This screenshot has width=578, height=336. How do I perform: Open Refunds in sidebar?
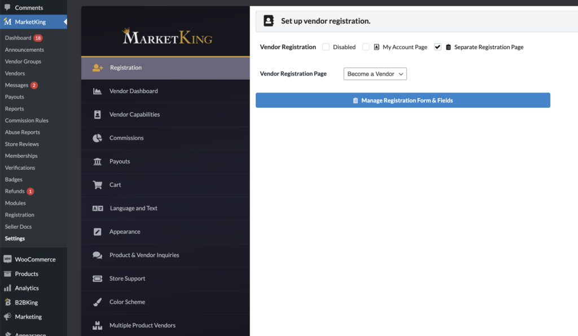[x=15, y=191]
